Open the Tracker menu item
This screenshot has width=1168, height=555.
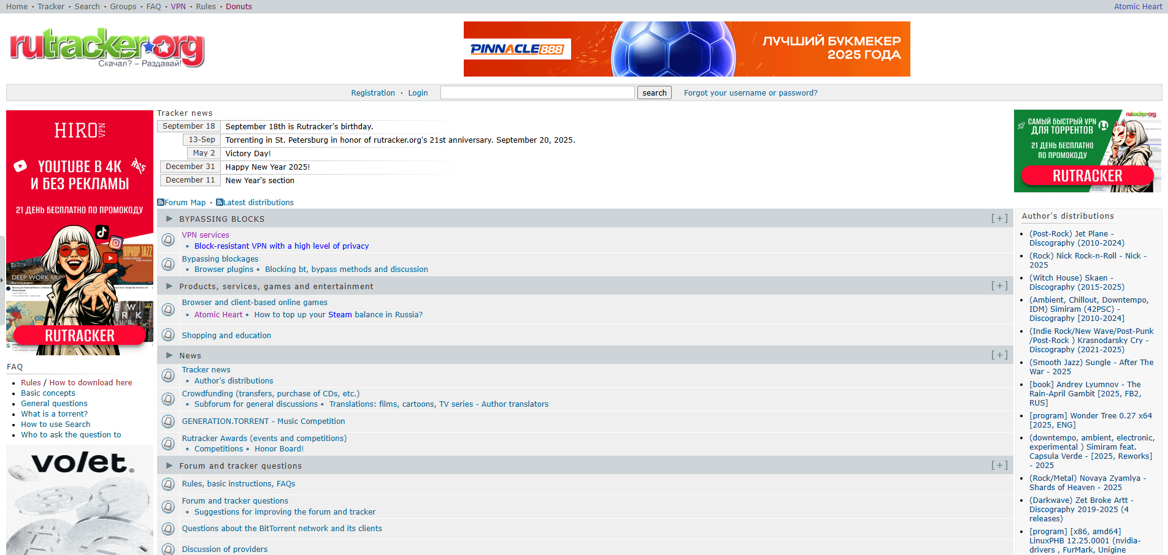51,7
